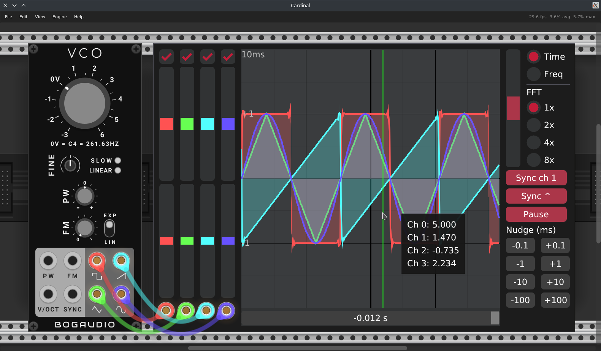Click the VCO frequency knob
This screenshot has width=601, height=351.
point(84,103)
